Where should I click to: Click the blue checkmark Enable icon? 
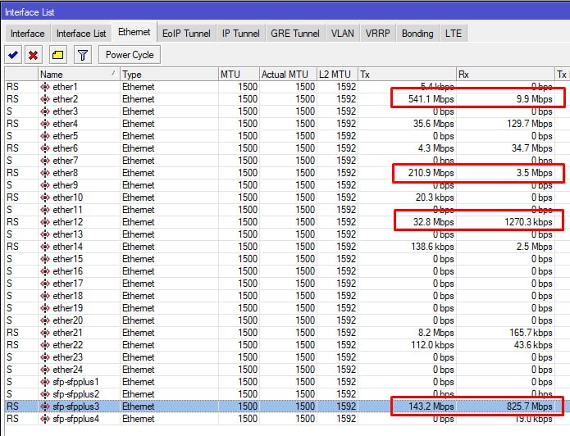13,55
